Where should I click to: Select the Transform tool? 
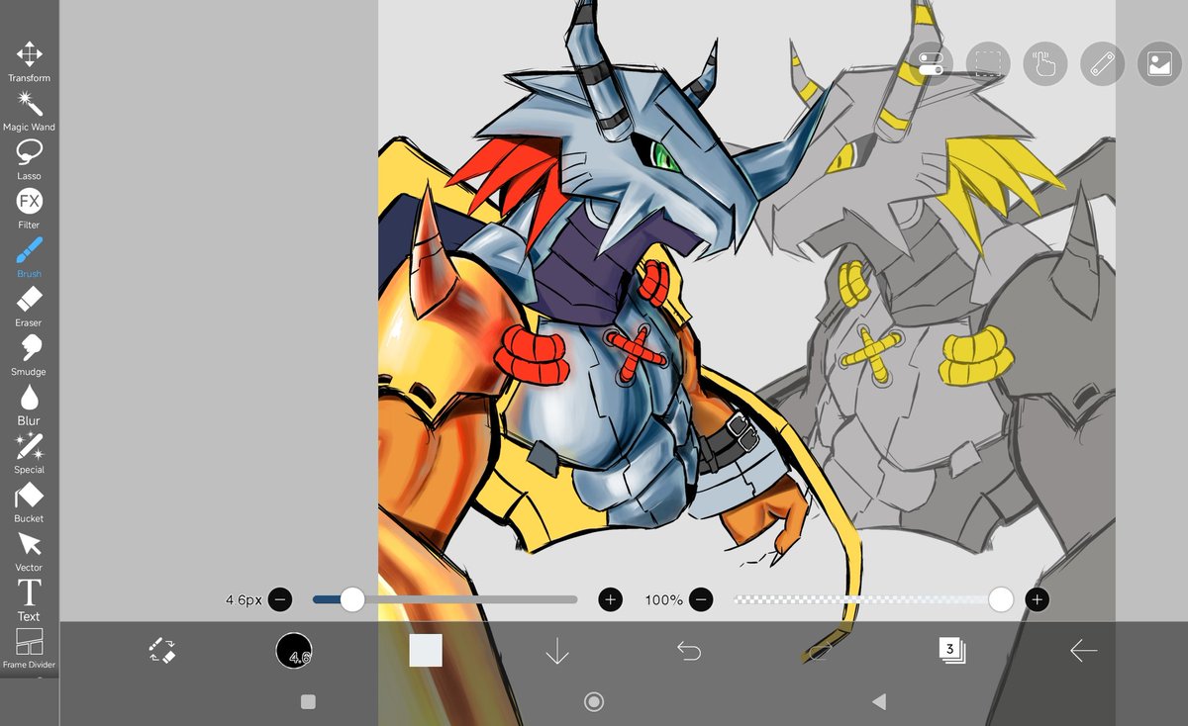point(29,61)
